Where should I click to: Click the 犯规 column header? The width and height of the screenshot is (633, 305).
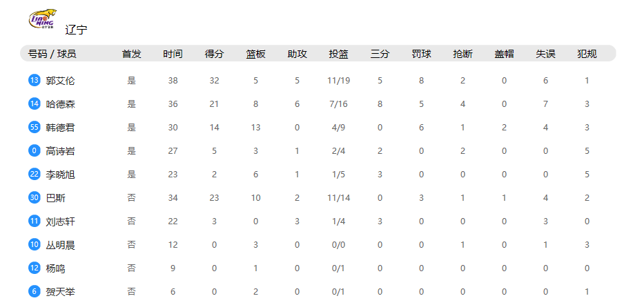587,54
